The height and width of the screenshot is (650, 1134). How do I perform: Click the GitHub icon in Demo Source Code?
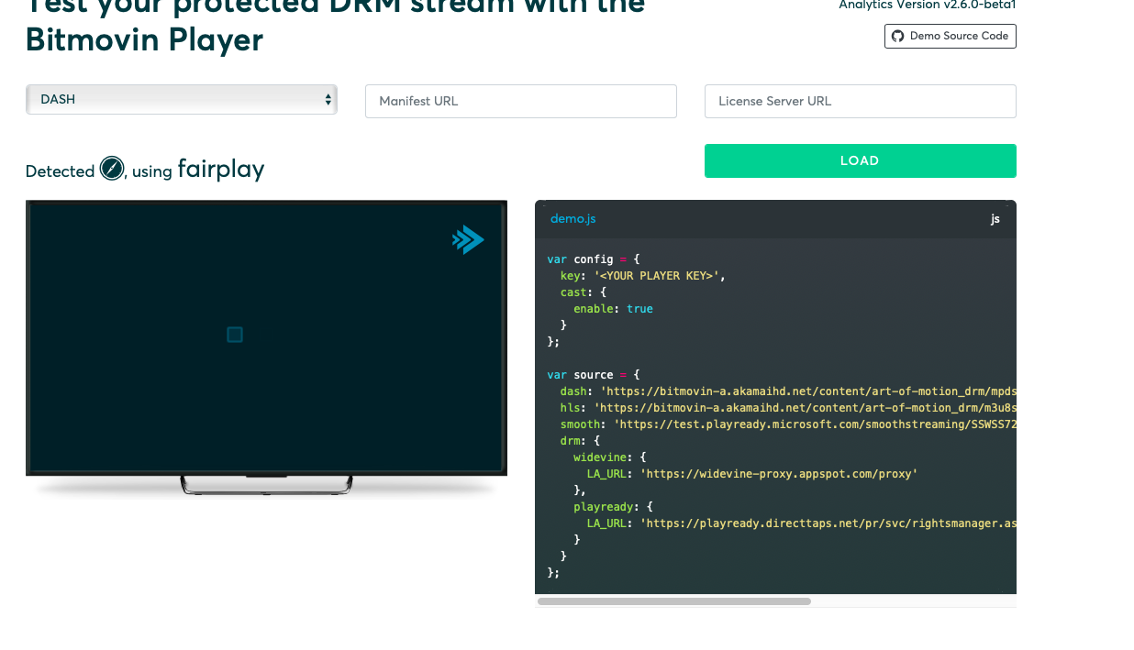pos(898,36)
